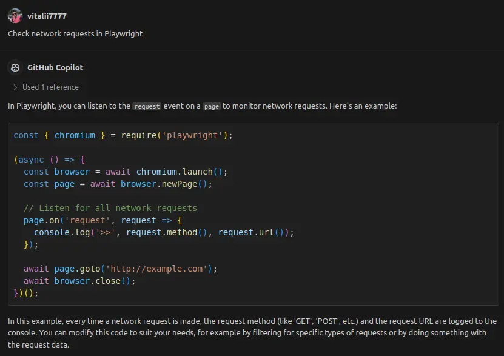This screenshot has width=504, height=356.
Task: Click the console.log code line
Action: tap(164, 233)
